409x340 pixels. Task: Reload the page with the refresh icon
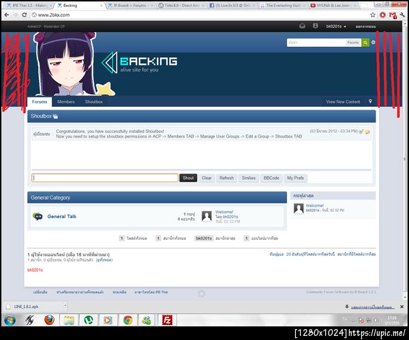coord(25,15)
